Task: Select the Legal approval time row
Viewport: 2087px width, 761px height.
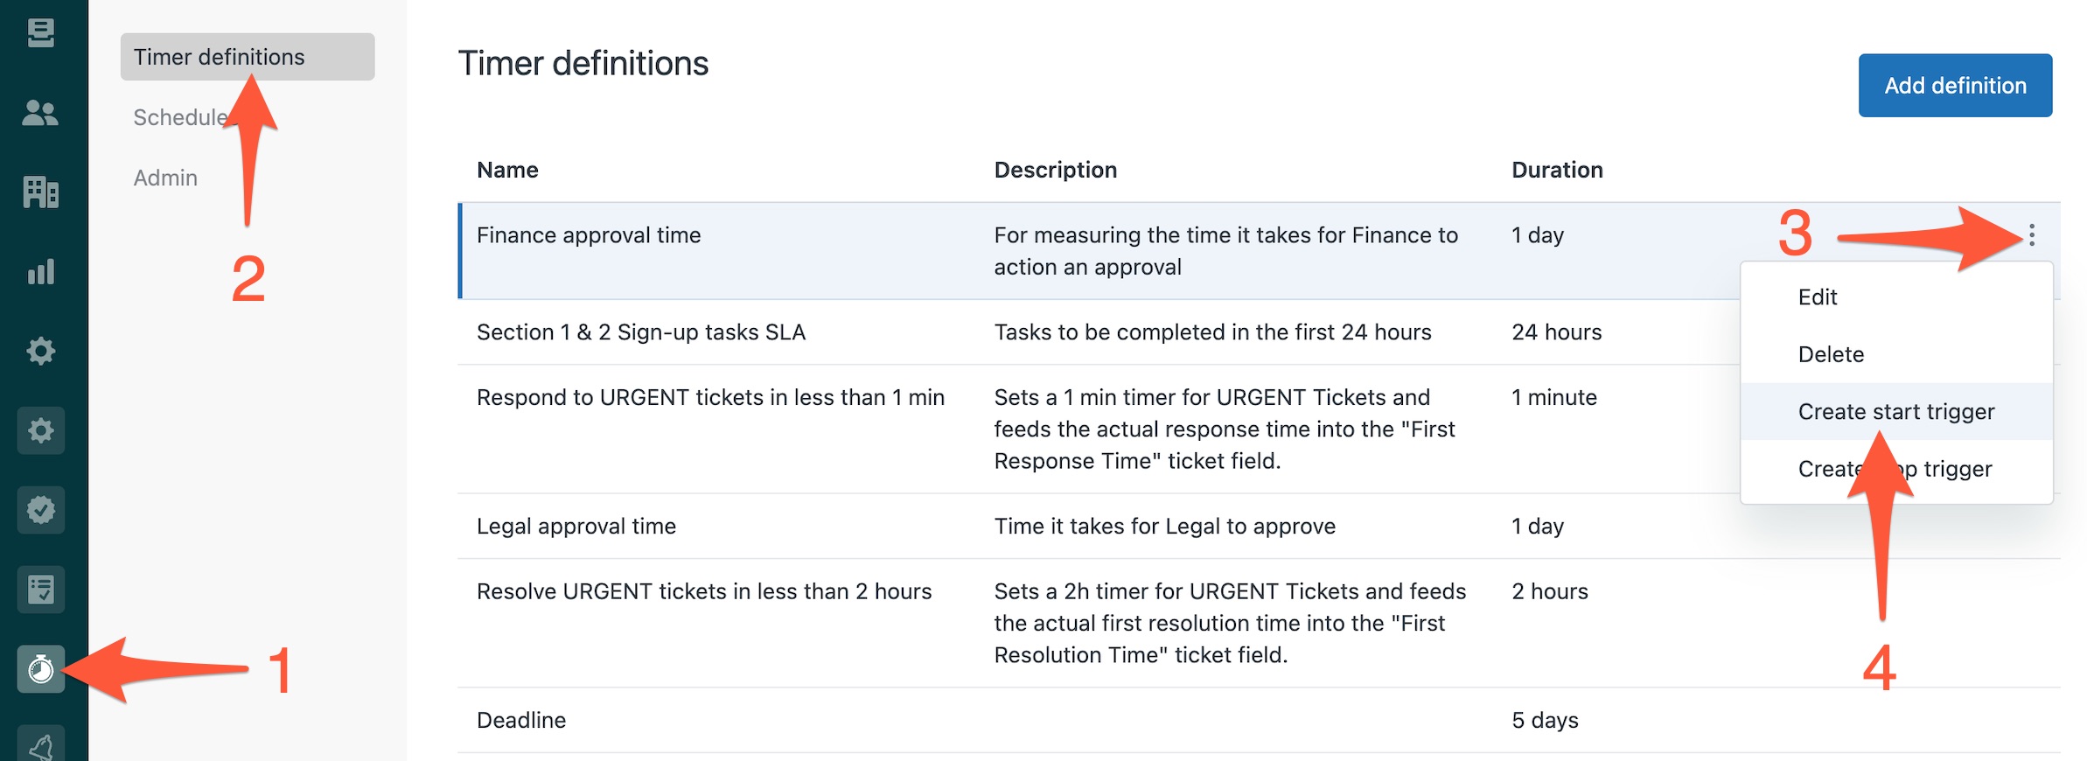Action: click(x=1259, y=526)
